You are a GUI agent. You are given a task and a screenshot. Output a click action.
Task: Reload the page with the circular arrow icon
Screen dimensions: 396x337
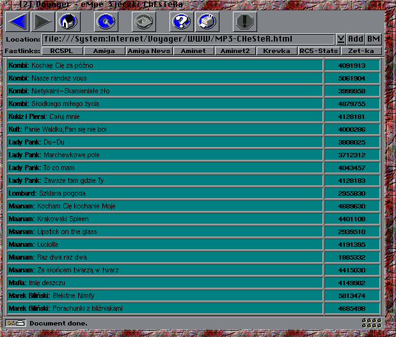pyautogui.click(x=106, y=22)
